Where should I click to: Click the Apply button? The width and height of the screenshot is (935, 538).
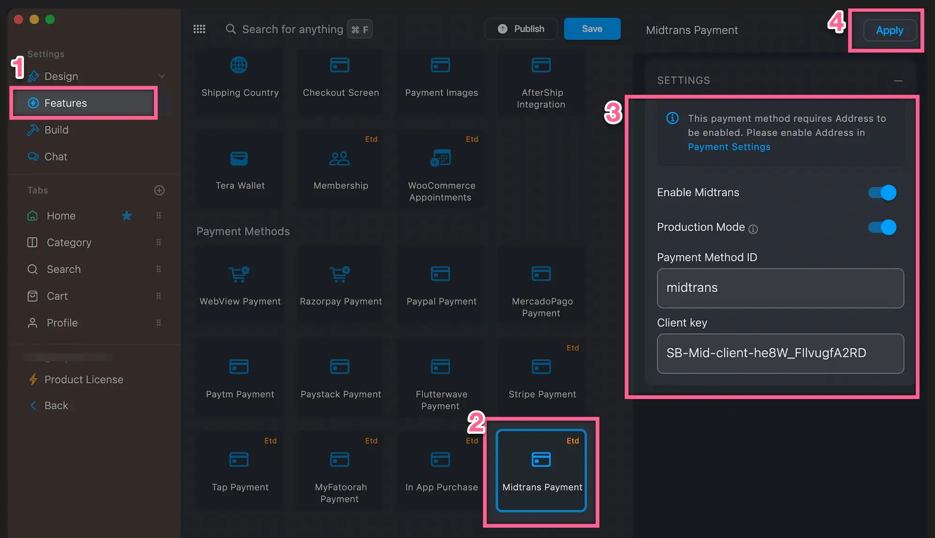point(889,31)
